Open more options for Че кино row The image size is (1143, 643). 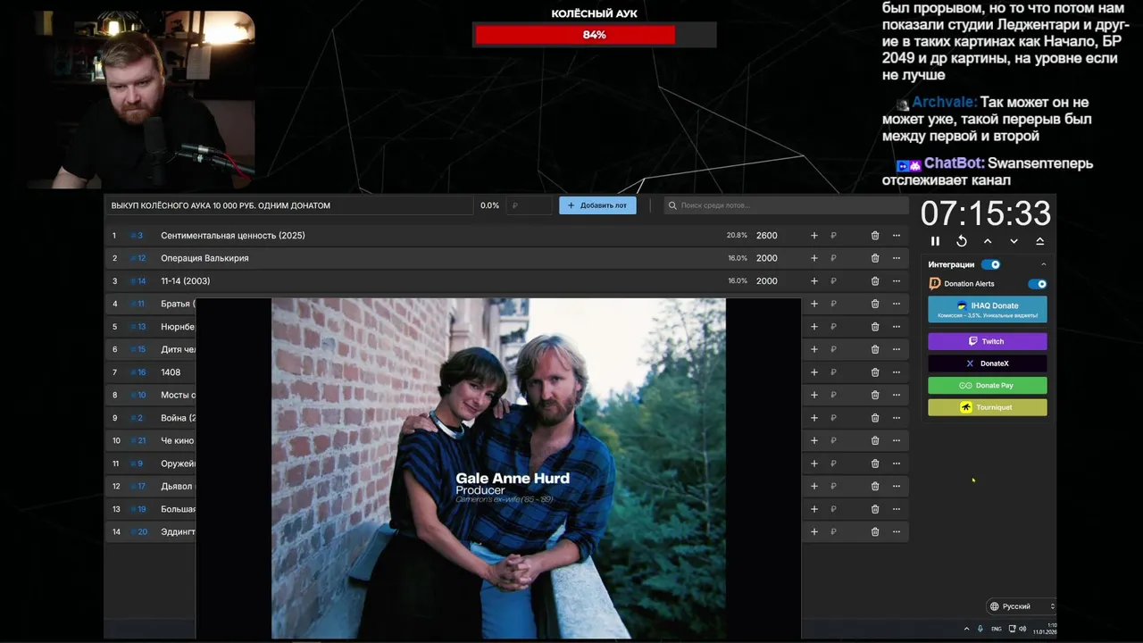[897, 440]
